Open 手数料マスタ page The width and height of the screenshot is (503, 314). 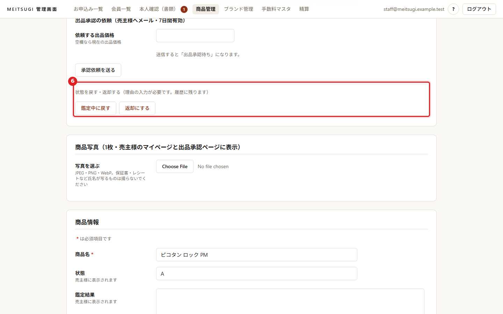[276, 9]
